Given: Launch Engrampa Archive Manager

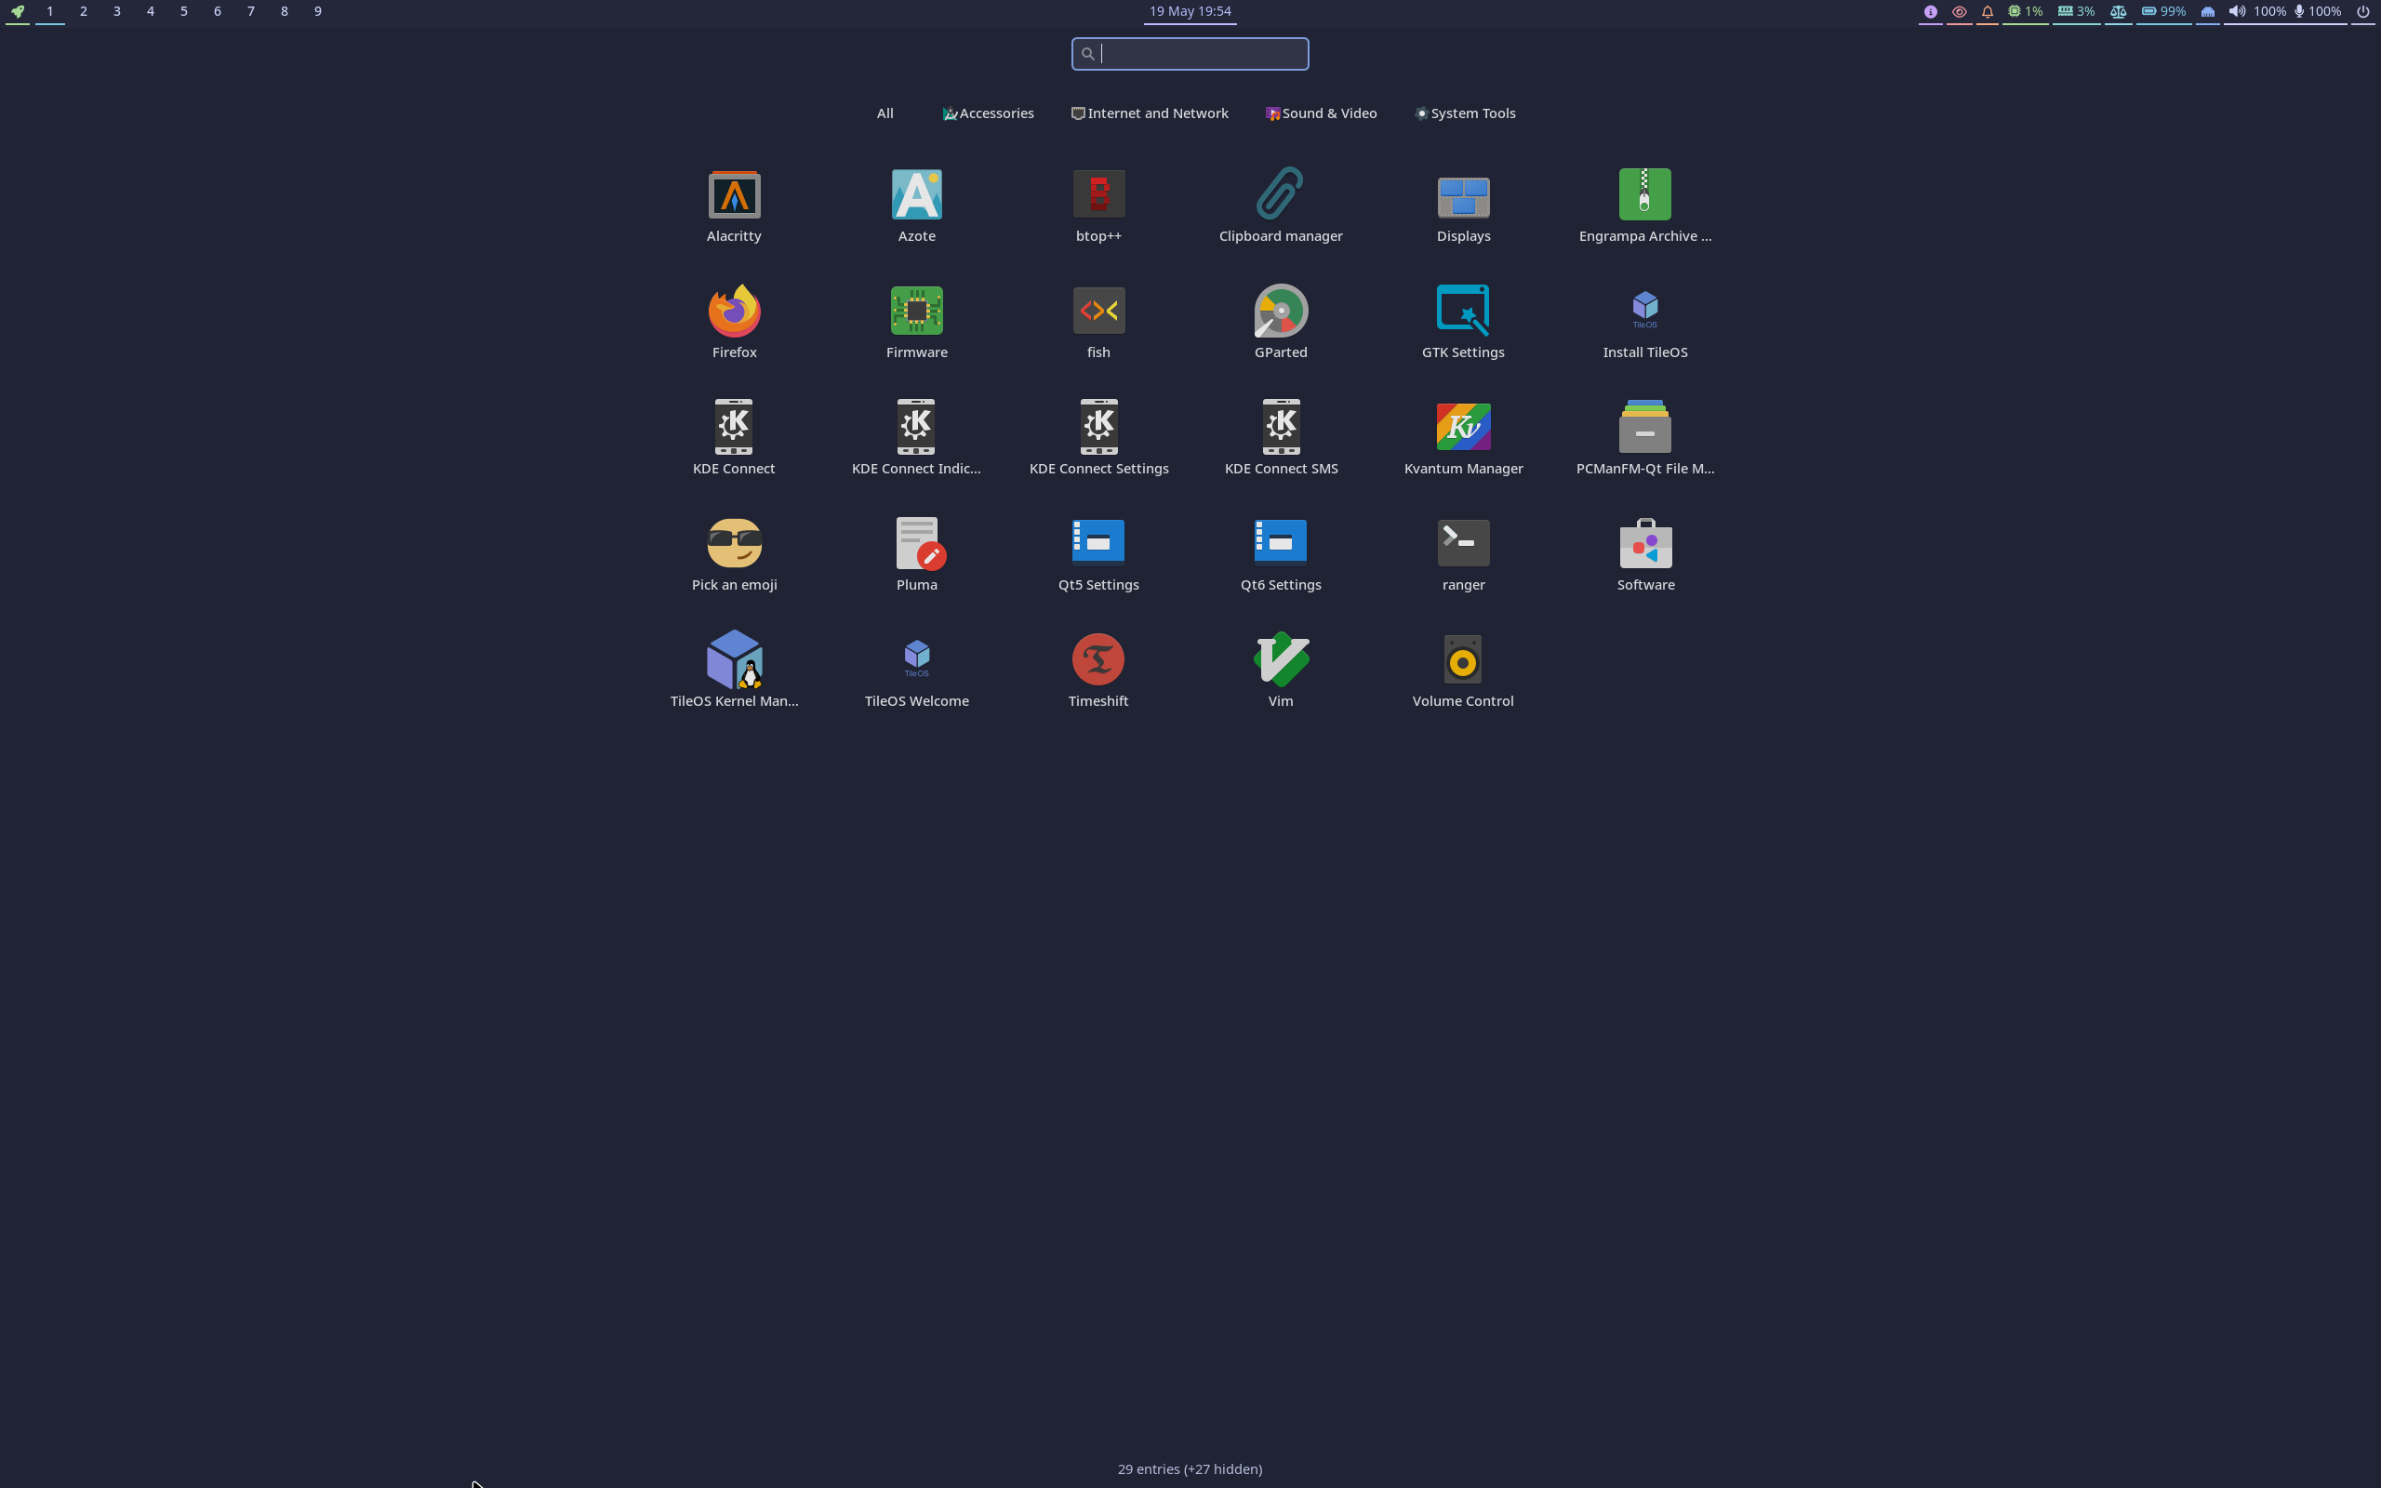Looking at the screenshot, I should pyautogui.click(x=1645, y=206).
